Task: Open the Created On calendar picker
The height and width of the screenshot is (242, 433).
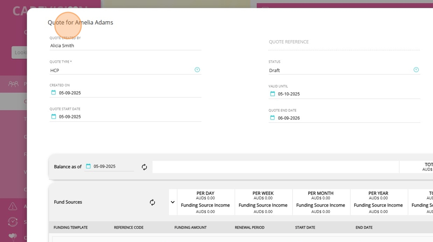Action: (54, 93)
